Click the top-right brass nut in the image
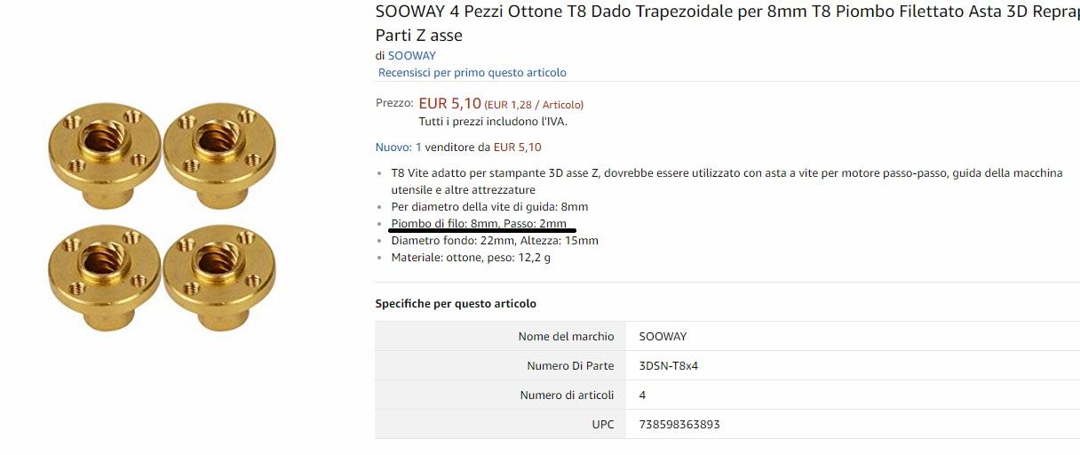1080x455 pixels. click(x=220, y=147)
